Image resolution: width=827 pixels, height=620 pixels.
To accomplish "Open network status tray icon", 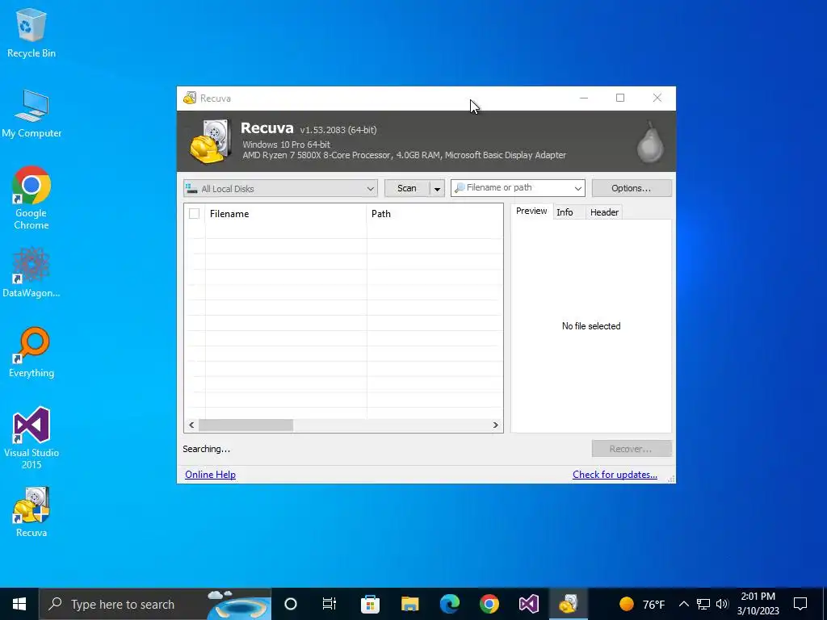I will click(x=703, y=604).
